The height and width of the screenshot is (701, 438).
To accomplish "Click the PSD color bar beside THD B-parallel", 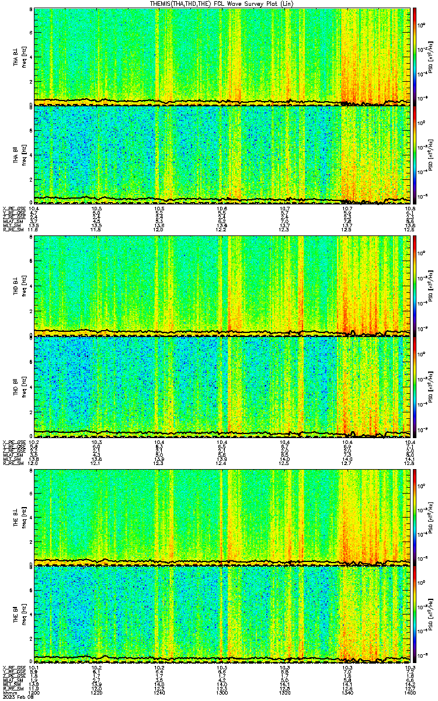I will 415,386.
